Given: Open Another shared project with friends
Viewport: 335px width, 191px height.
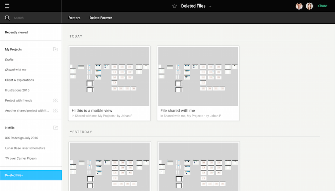Looking at the screenshot, I should click(27, 111).
